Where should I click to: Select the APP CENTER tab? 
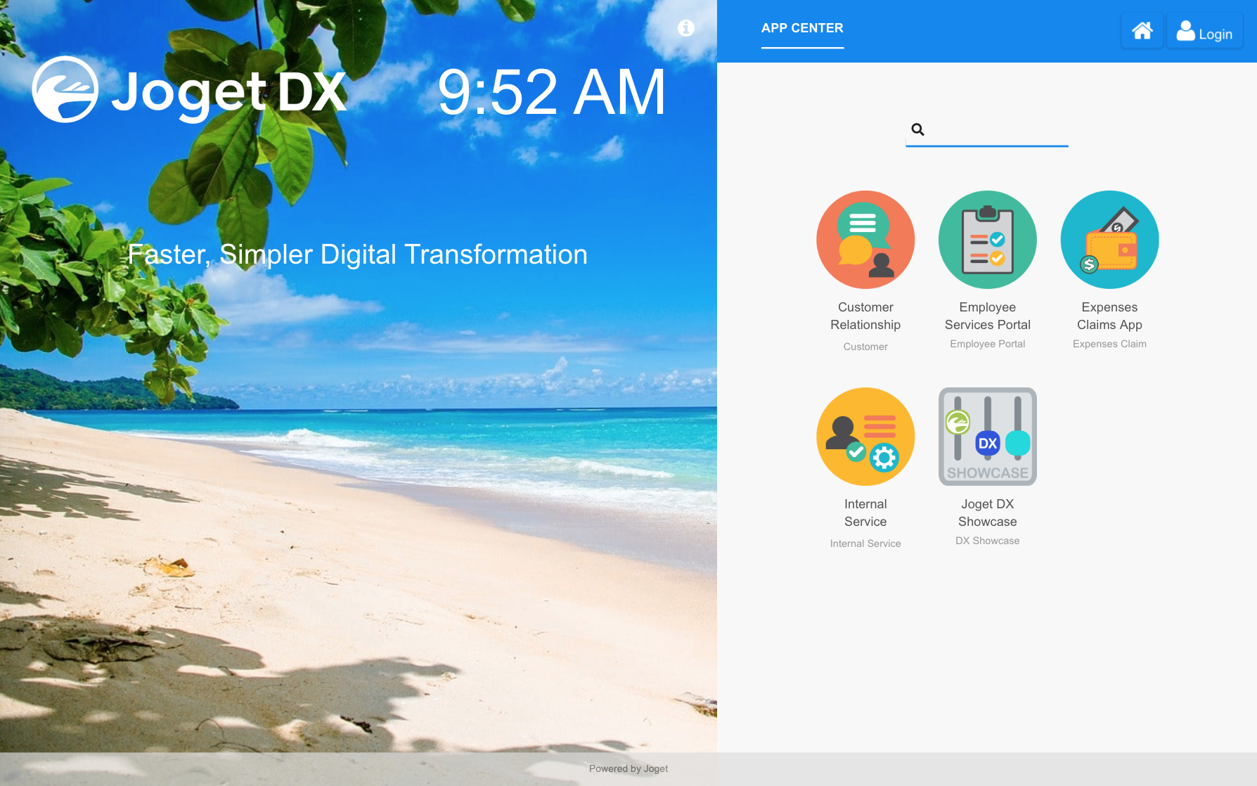coord(802,28)
